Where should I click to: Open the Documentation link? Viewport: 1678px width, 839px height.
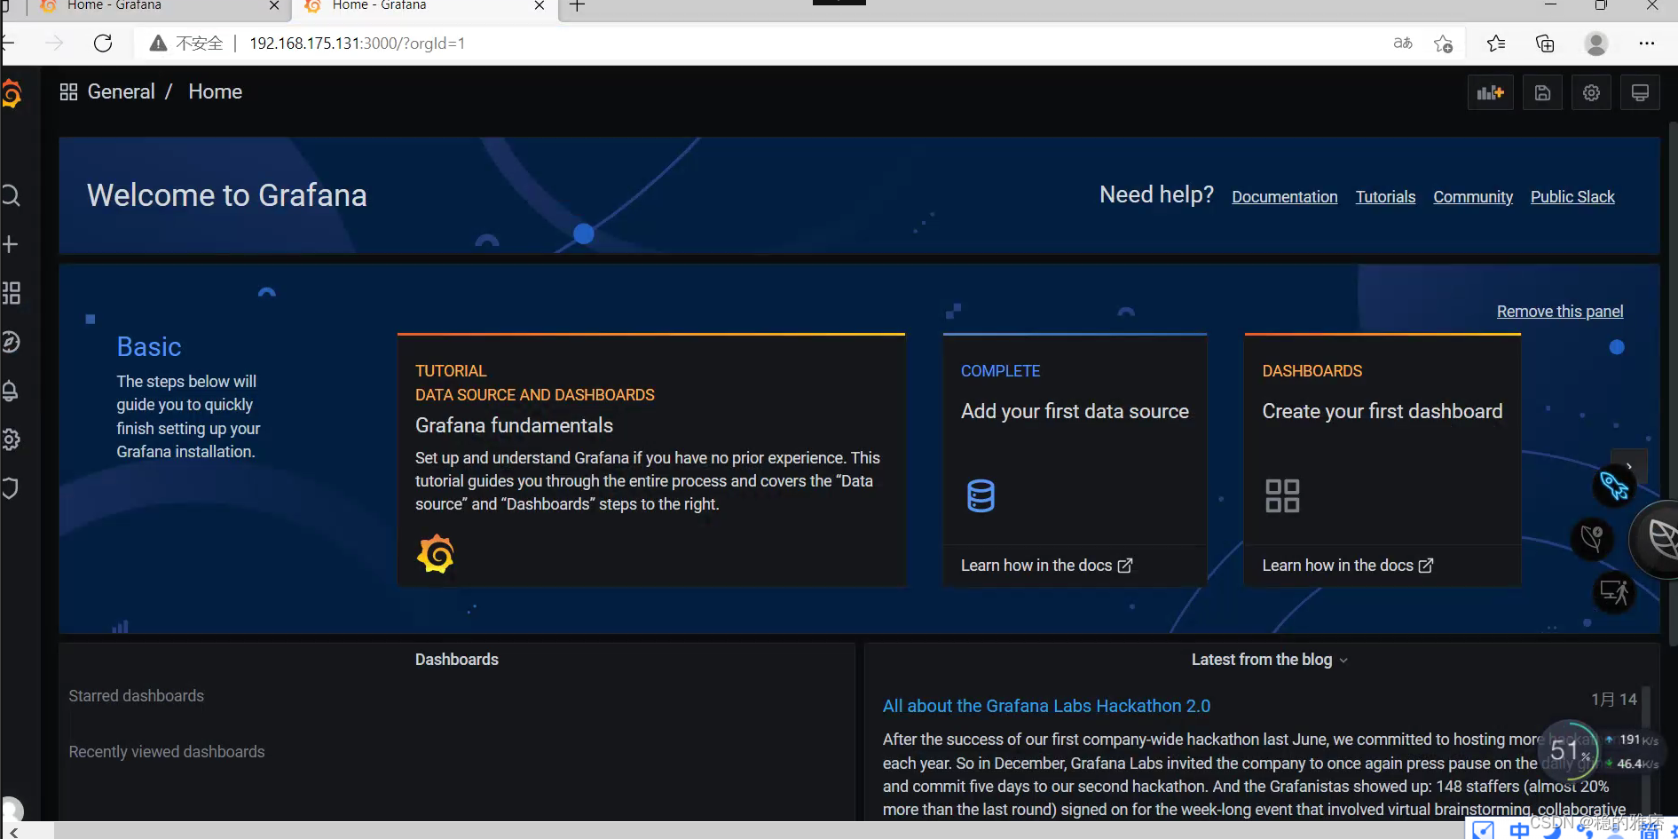click(x=1284, y=197)
